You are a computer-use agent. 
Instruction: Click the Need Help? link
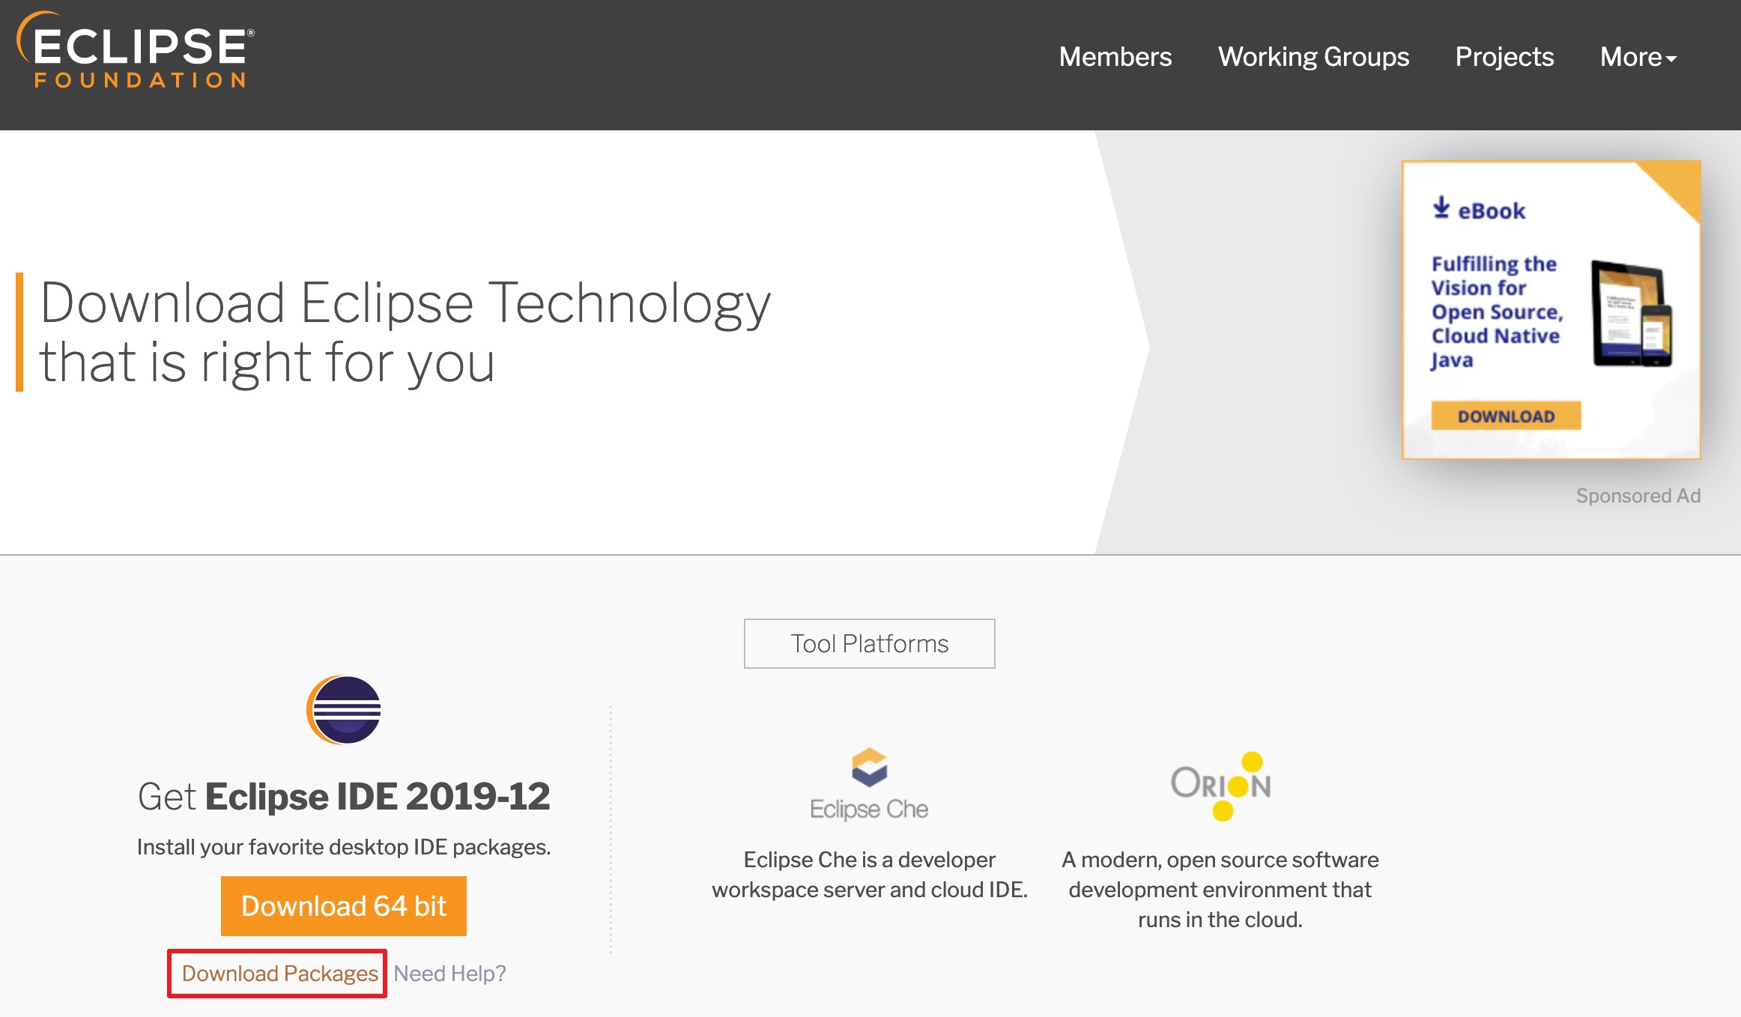click(449, 973)
